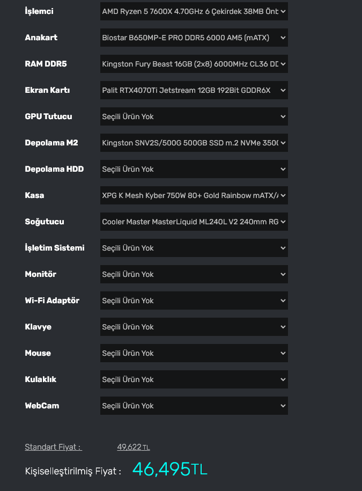This screenshot has width=362, height=491.
Task: Open the Mouse selection dropdown
Action: (194, 353)
